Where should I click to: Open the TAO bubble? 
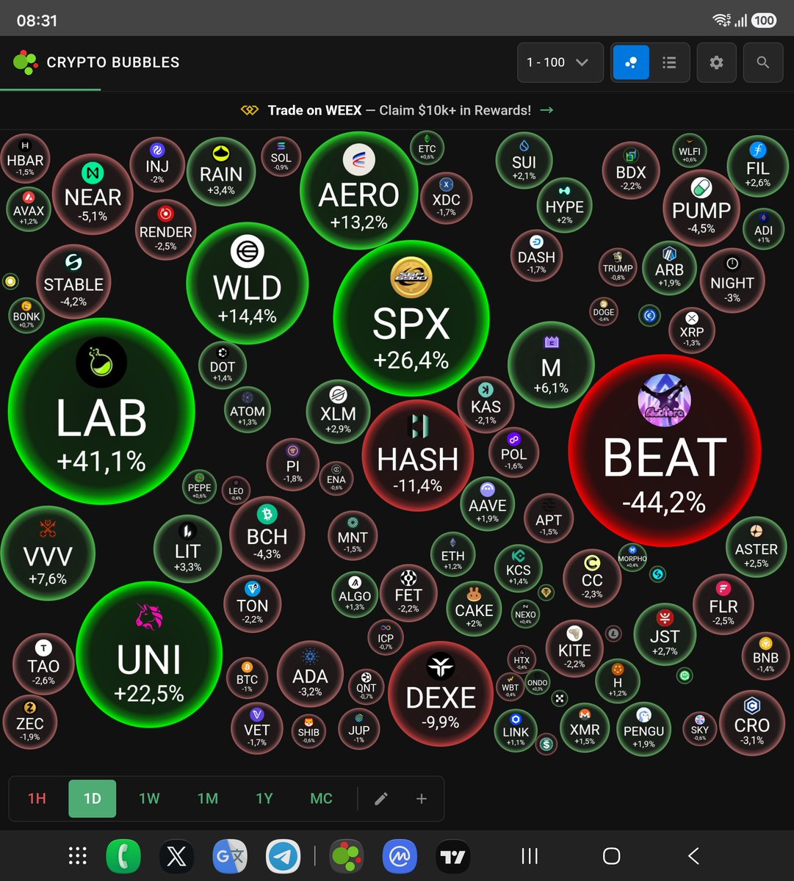pyautogui.click(x=43, y=664)
